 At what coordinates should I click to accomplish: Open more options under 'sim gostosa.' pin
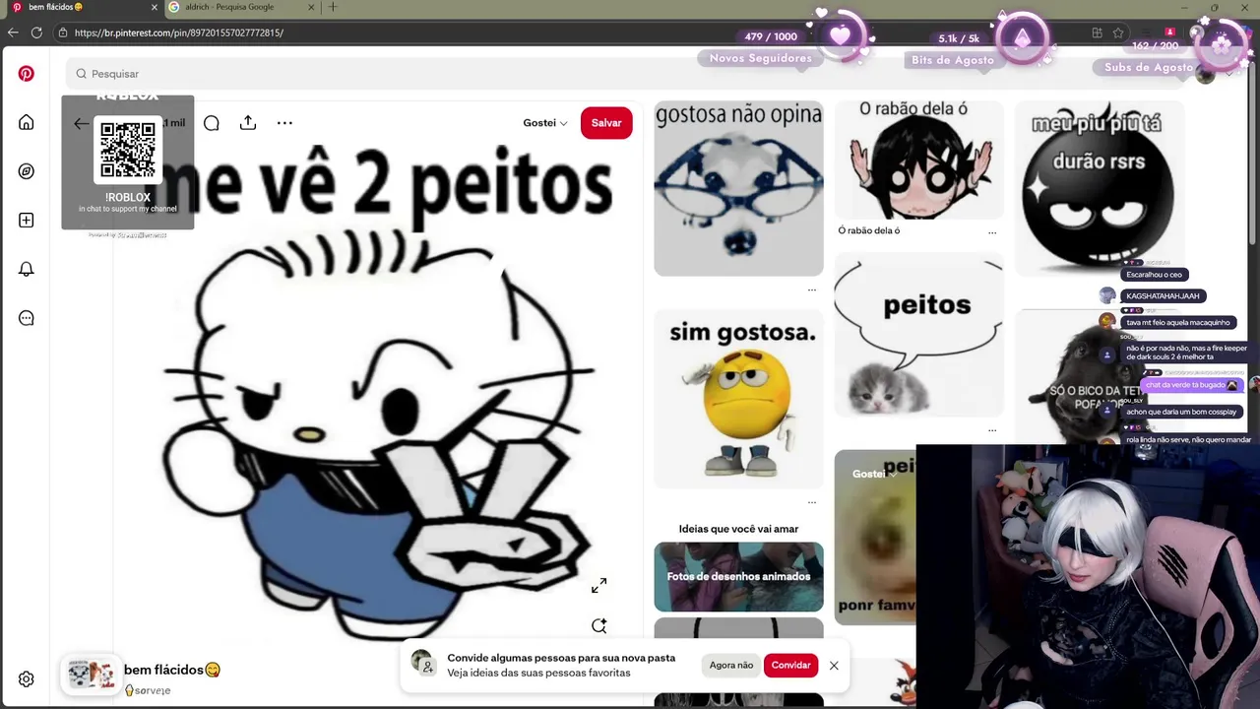812,502
